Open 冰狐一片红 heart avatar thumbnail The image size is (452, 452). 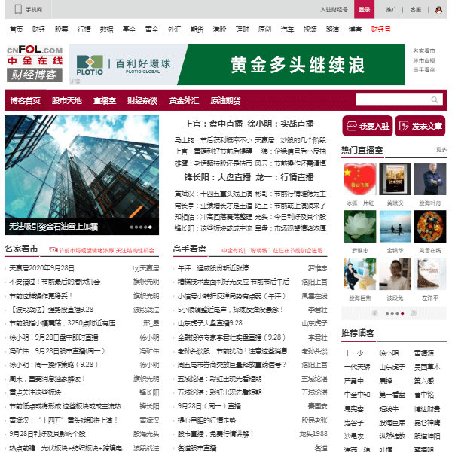click(x=360, y=179)
